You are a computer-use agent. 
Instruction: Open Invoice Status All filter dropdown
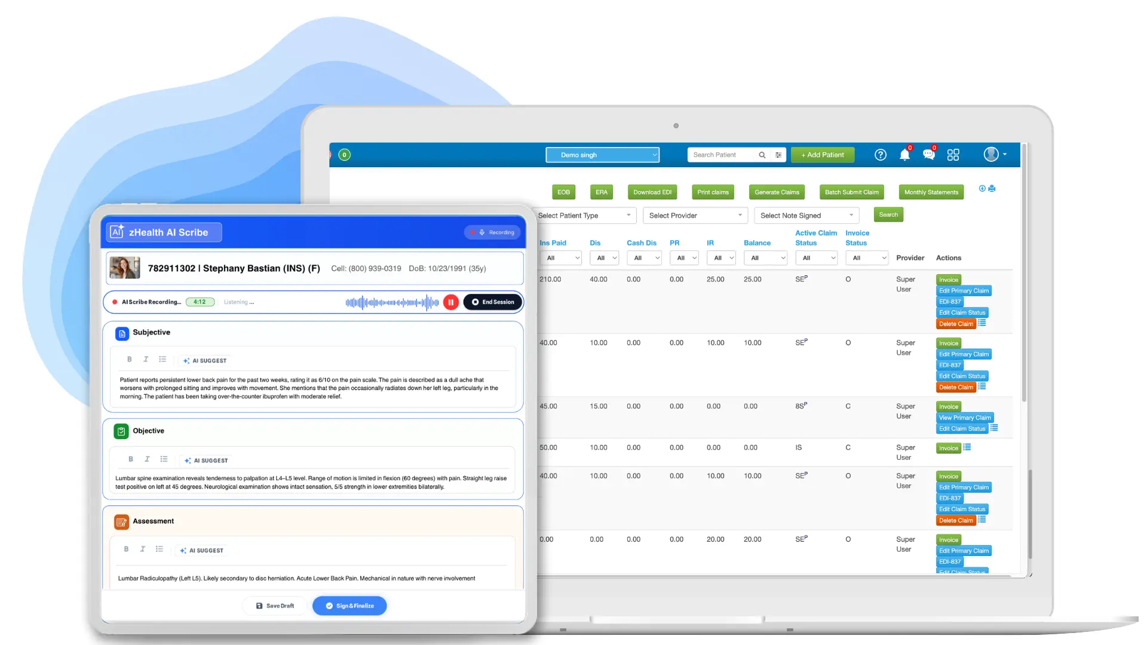(x=867, y=258)
